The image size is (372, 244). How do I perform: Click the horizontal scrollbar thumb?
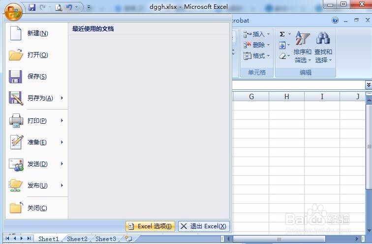[279, 239]
